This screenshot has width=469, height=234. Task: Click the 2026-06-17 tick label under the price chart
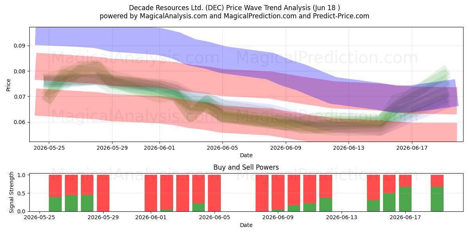412,148
